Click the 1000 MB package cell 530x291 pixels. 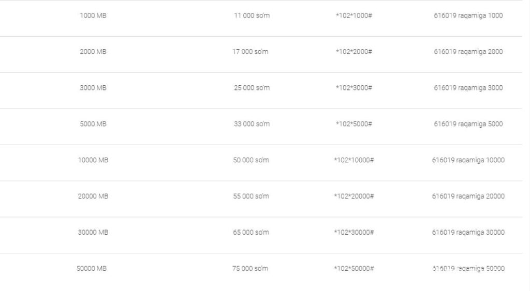[x=93, y=16]
